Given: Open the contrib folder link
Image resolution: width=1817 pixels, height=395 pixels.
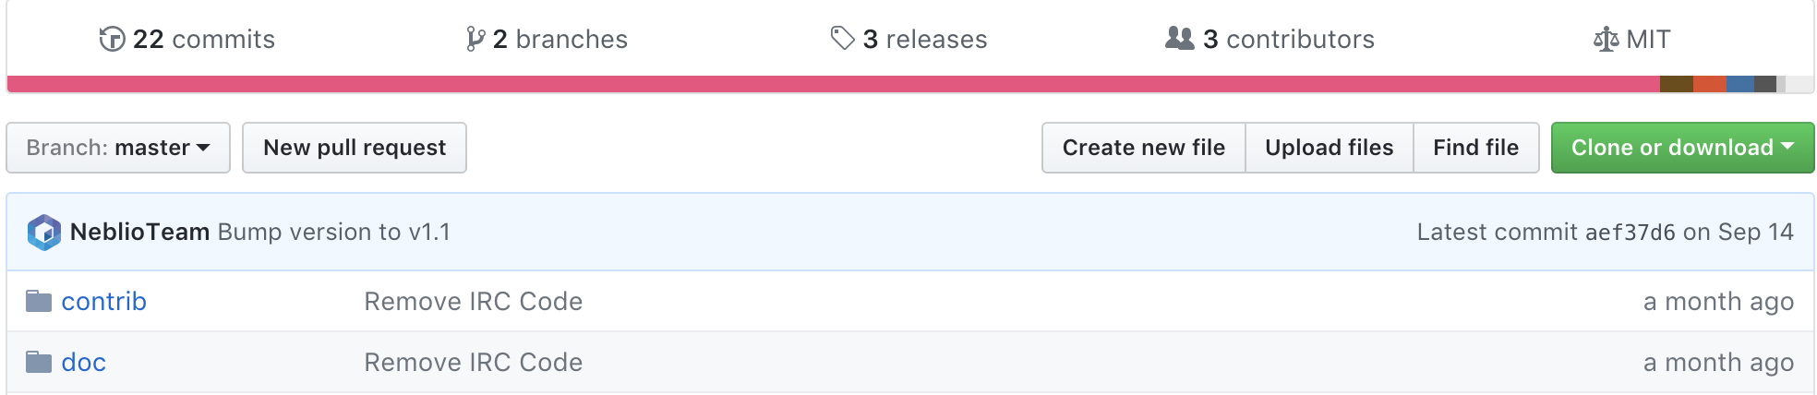Looking at the screenshot, I should [104, 301].
